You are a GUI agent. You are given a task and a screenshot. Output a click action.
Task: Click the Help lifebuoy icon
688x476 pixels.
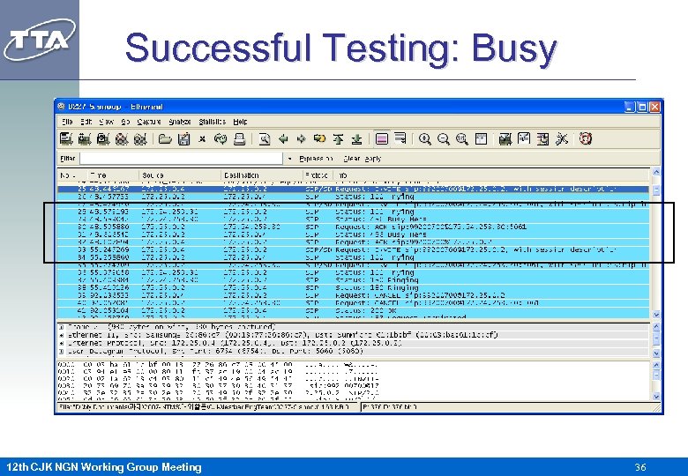click(x=586, y=139)
